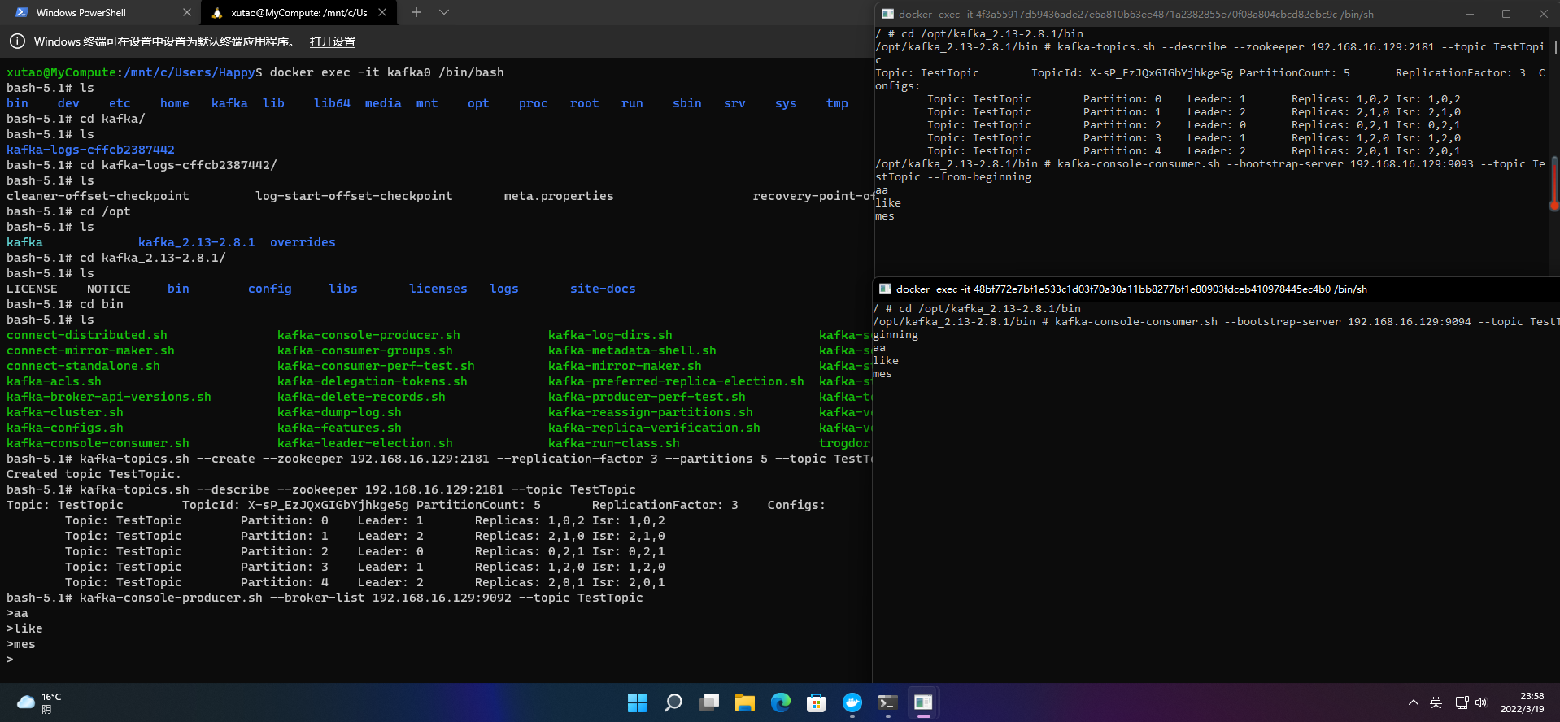Click the kafka-logs-cffcb2387442 directory name
The image size is (1560, 722).
point(90,150)
